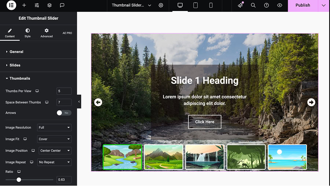The height and width of the screenshot is (186, 330).
Task: Preview changes with eye icon
Action: pos(279,5)
